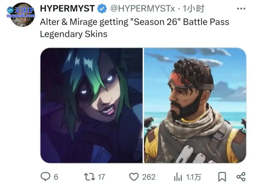Screen dimensions: 257x185
Task: Bookmark this HYPERMYST tweet
Action: 222,177
